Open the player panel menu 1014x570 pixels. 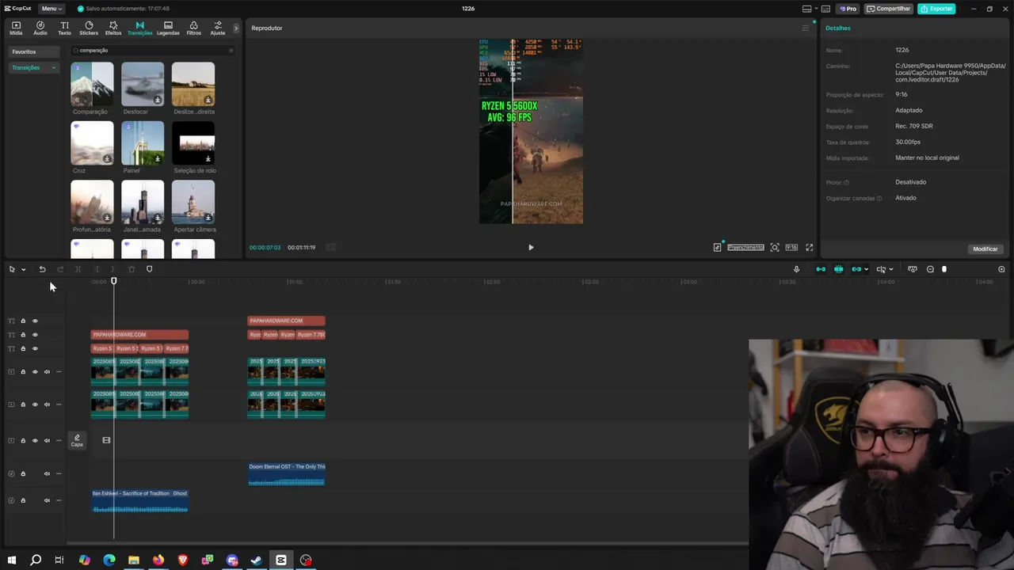pyautogui.click(x=806, y=28)
